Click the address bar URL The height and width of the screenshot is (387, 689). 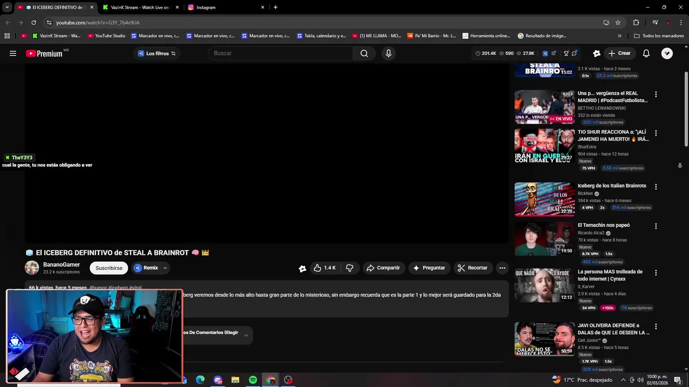coord(98,23)
